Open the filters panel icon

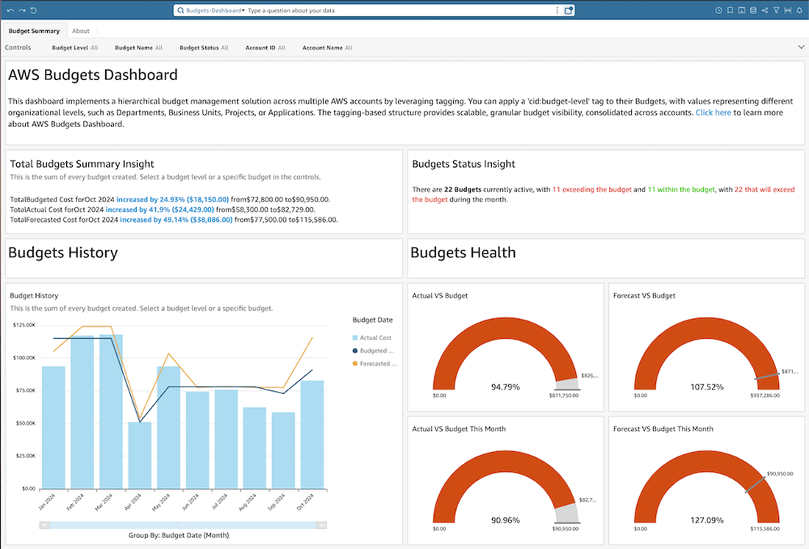point(777,10)
